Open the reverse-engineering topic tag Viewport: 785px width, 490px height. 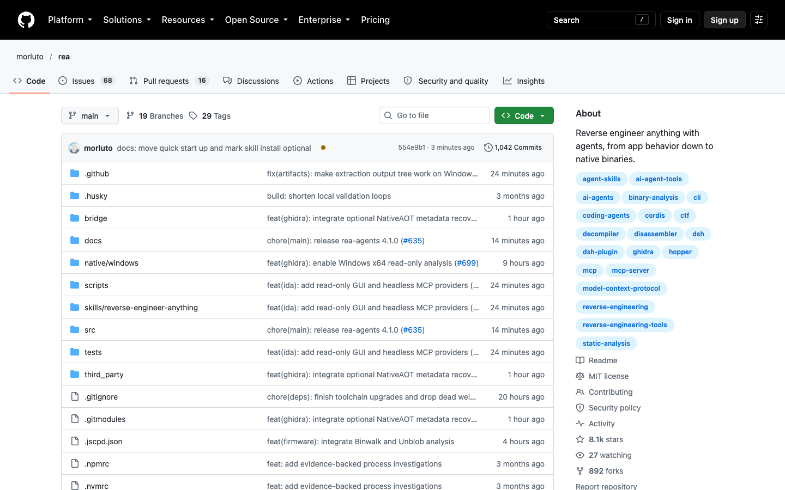point(615,307)
